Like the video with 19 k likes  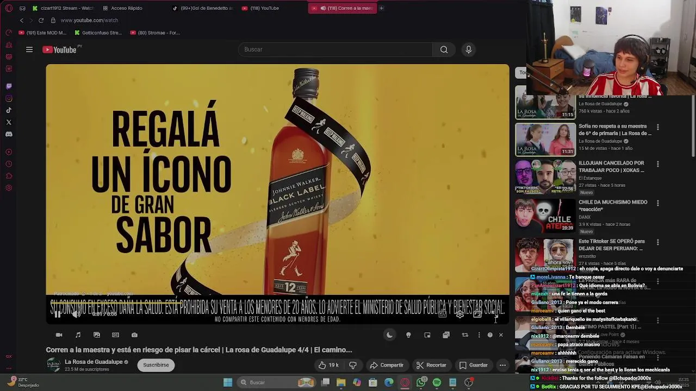328,365
